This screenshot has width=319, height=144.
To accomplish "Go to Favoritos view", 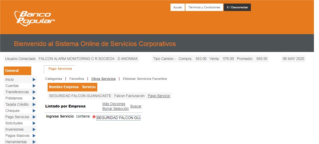I will (x=77, y=79).
